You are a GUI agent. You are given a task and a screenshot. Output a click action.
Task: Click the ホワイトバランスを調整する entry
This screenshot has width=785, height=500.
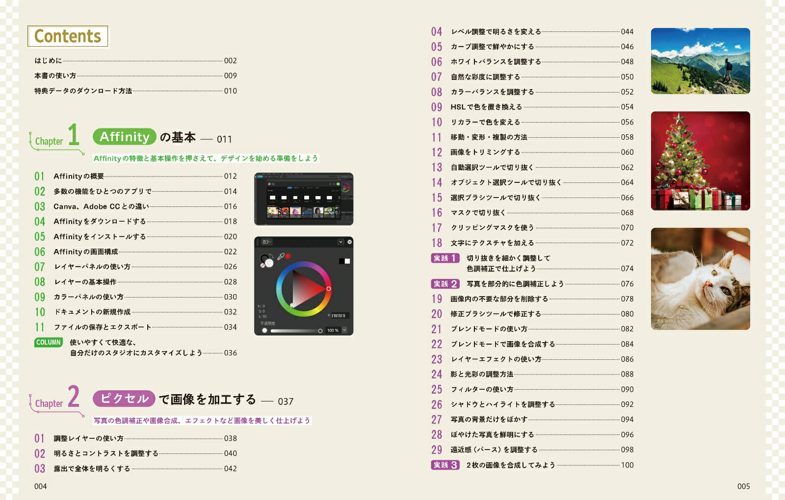click(x=532, y=62)
